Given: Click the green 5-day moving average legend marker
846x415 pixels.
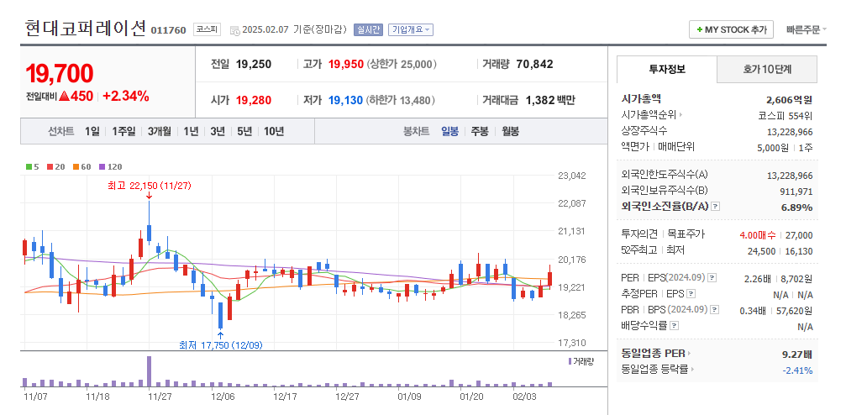Looking at the screenshot, I should coord(29,166).
